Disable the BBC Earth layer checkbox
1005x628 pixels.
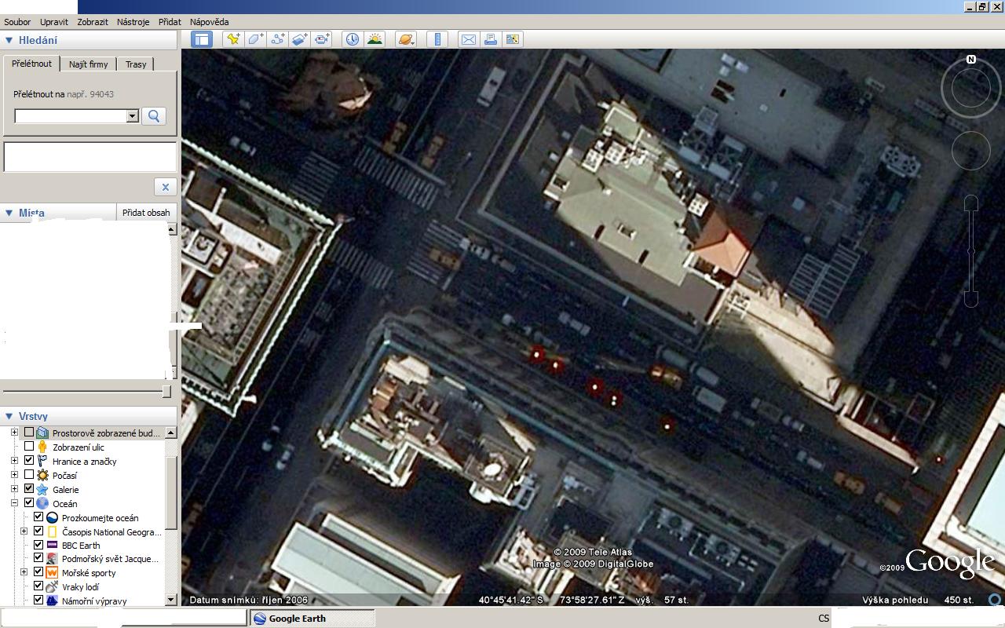pos(38,545)
